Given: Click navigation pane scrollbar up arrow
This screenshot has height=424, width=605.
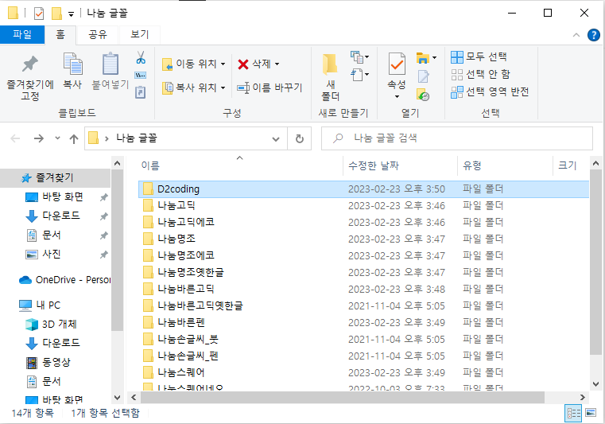Looking at the screenshot, I should [118, 164].
